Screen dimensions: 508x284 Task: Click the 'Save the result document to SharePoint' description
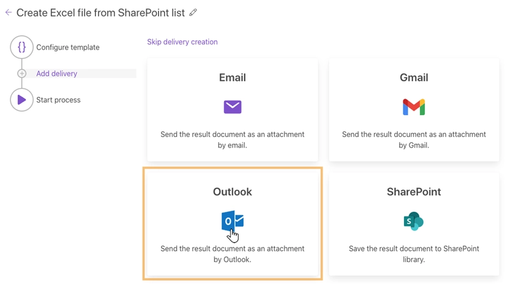[x=414, y=254]
